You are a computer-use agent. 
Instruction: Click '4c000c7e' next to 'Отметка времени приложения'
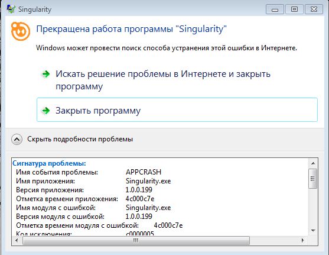[140, 199]
